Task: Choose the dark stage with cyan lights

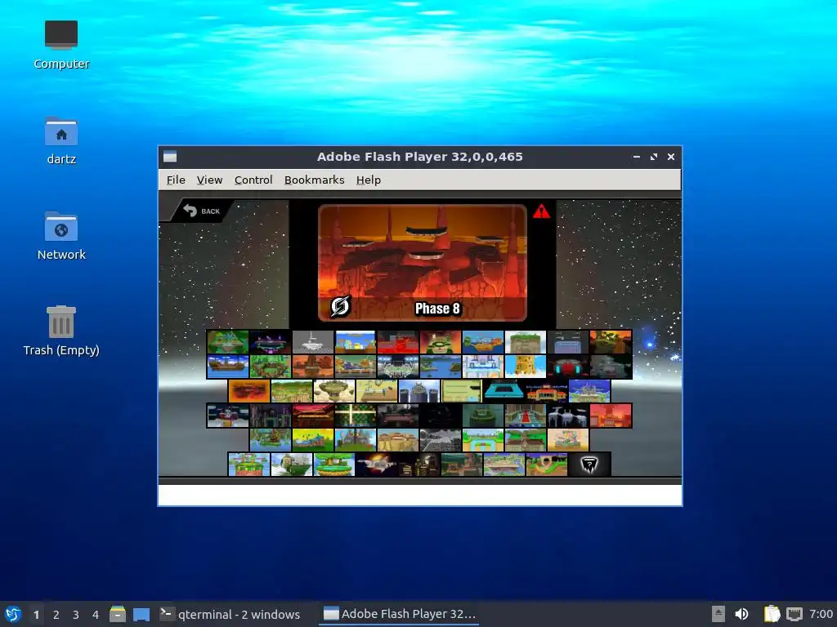Action: pos(568,367)
